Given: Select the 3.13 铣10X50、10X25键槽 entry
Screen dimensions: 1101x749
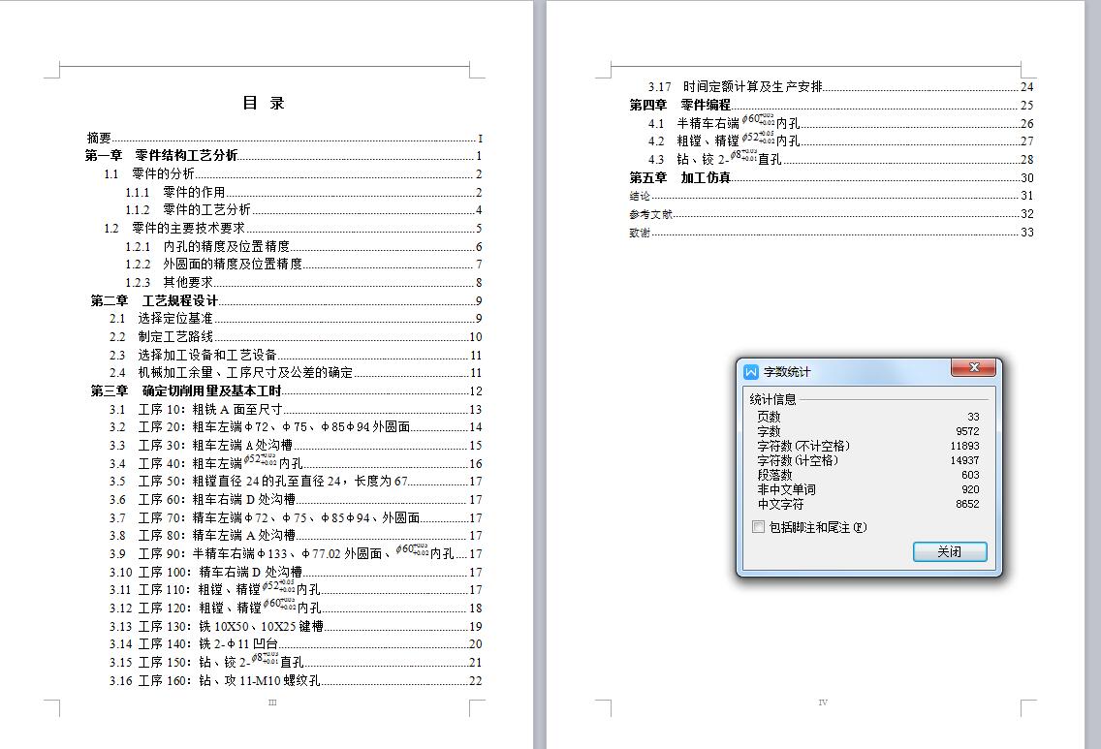Looking at the screenshot, I should (190, 626).
